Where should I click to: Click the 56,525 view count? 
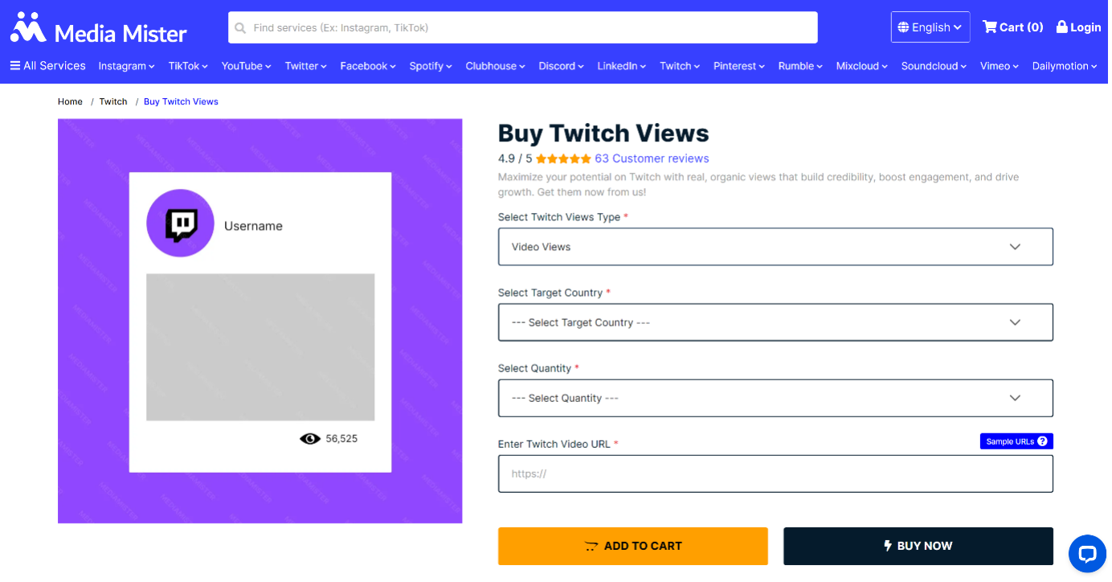pos(341,439)
